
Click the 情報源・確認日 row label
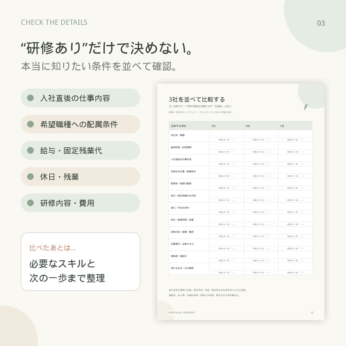pos(179,256)
